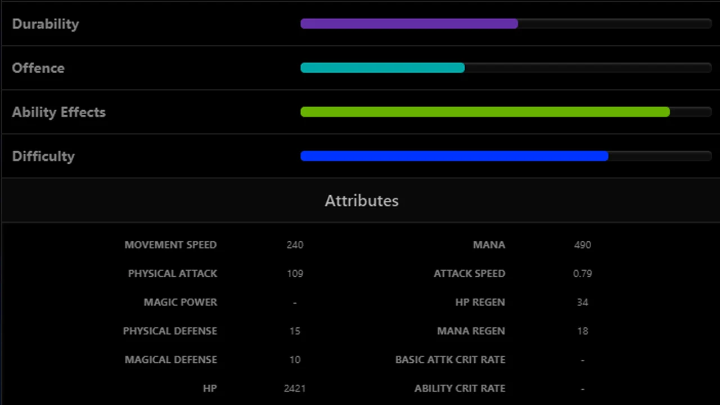Click the HP regen value 34
720x405 pixels.
point(583,302)
